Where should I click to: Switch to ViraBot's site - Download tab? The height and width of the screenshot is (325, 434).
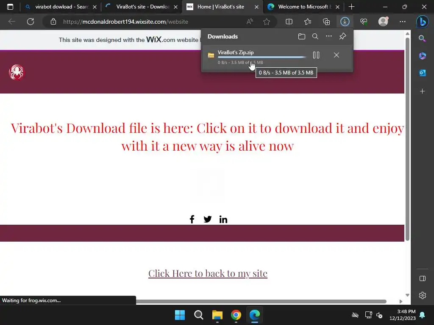pyautogui.click(x=141, y=7)
